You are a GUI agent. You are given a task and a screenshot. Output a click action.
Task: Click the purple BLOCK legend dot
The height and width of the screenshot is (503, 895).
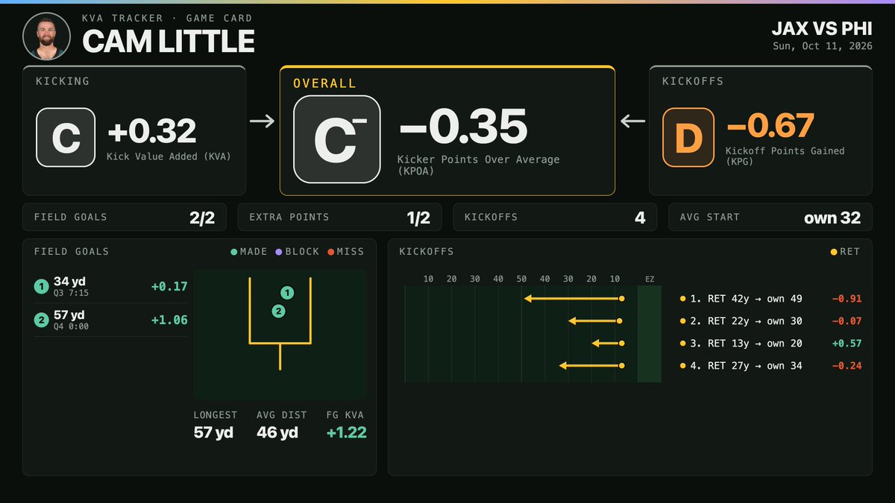click(x=279, y=252)
